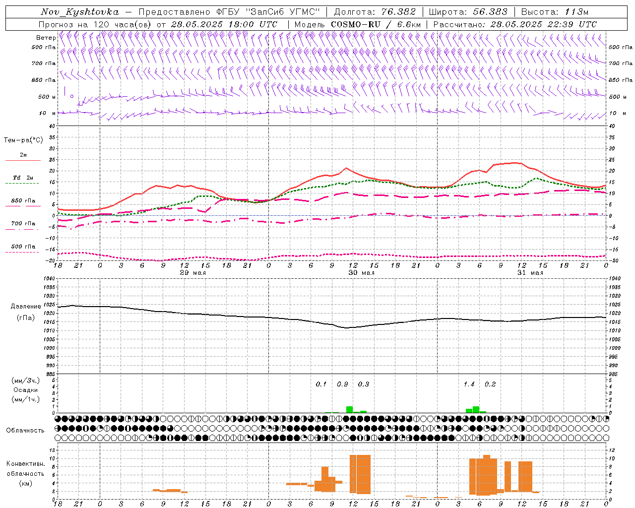Viewport: 635px width, 508px height.
Task: Click the Облачность cloud cover label
Action: pyautogui.click(x=25, y=431)
